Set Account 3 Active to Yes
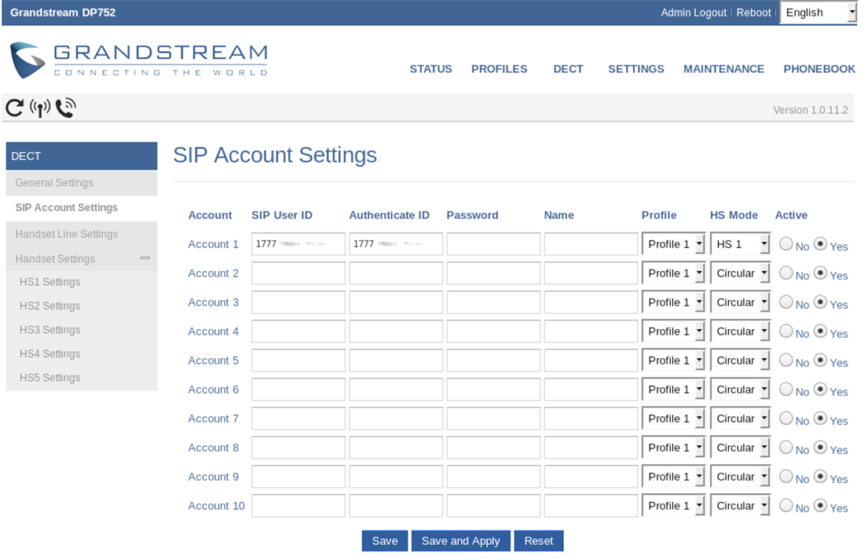Viewport: 864px width, 560px height. 820,302
